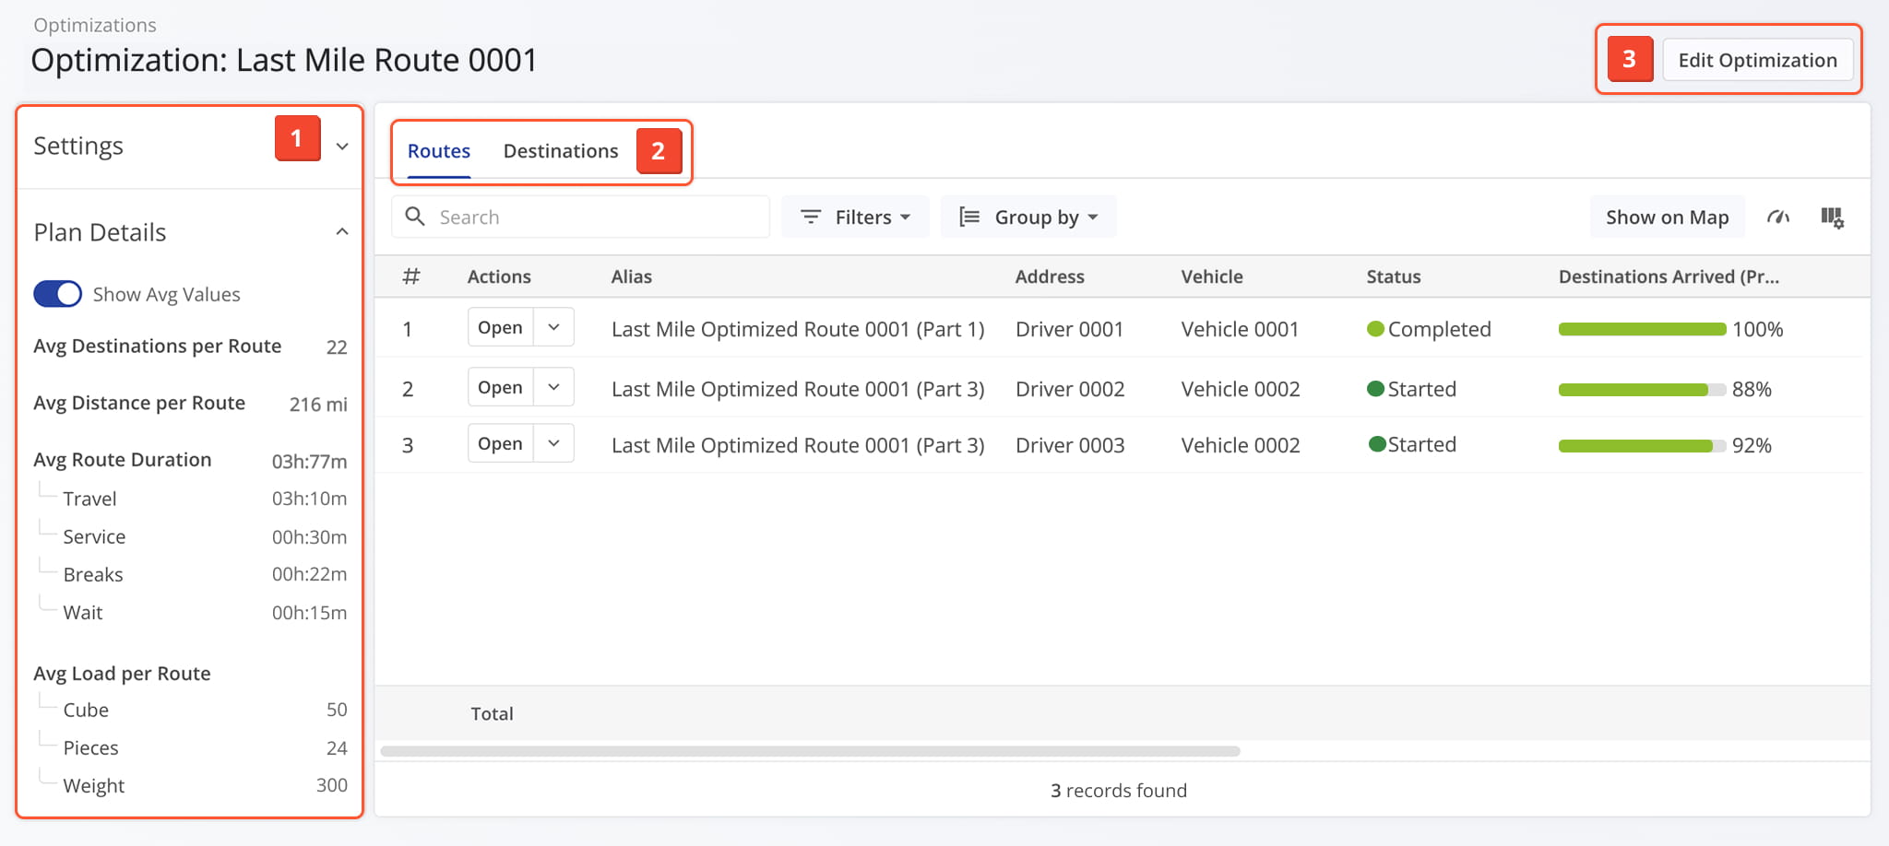Open the column settings icon
Image resolution: width=1889 pixels, height=846 pixels.
click(x=1832, y=217)
